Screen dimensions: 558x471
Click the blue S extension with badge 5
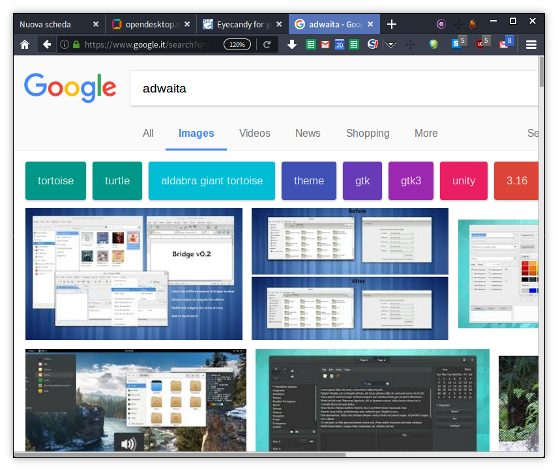459,43
